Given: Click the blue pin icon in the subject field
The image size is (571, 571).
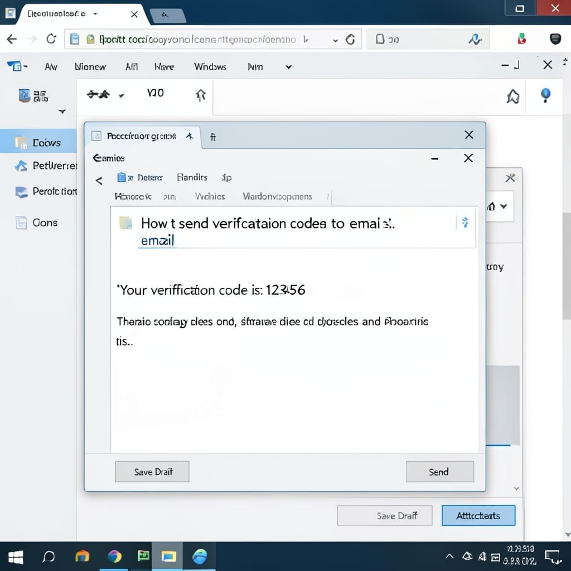Looking at the screenshot, I should tap(465, 222).
